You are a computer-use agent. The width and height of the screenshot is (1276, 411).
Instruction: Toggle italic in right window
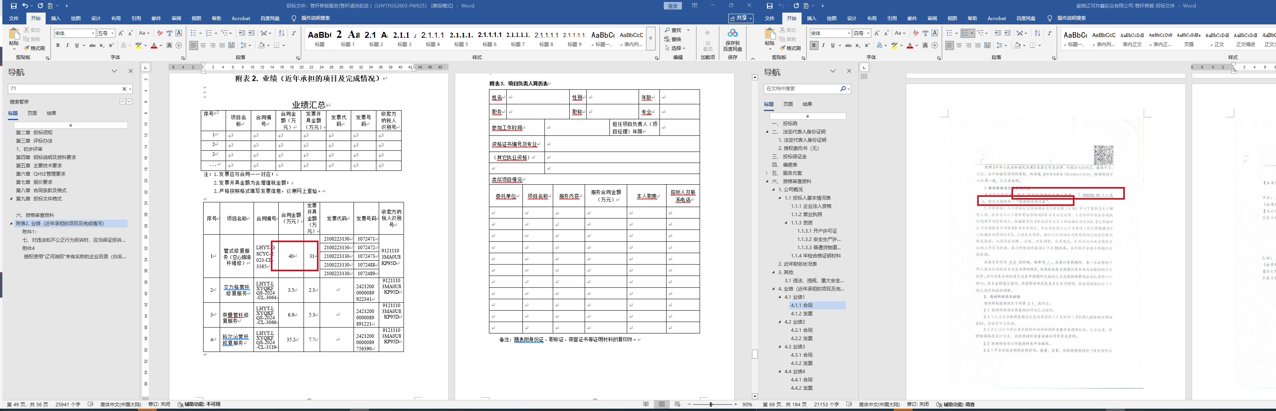tap(823, 46)
